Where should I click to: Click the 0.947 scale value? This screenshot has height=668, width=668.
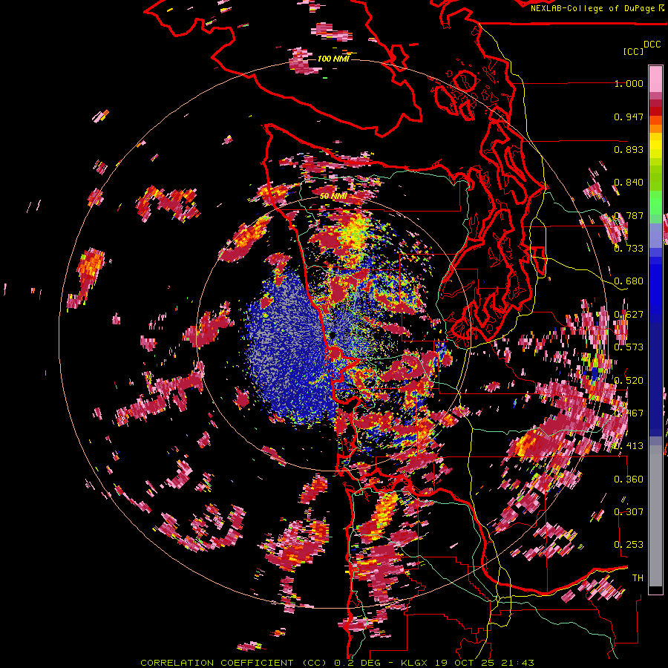[629, 117]
